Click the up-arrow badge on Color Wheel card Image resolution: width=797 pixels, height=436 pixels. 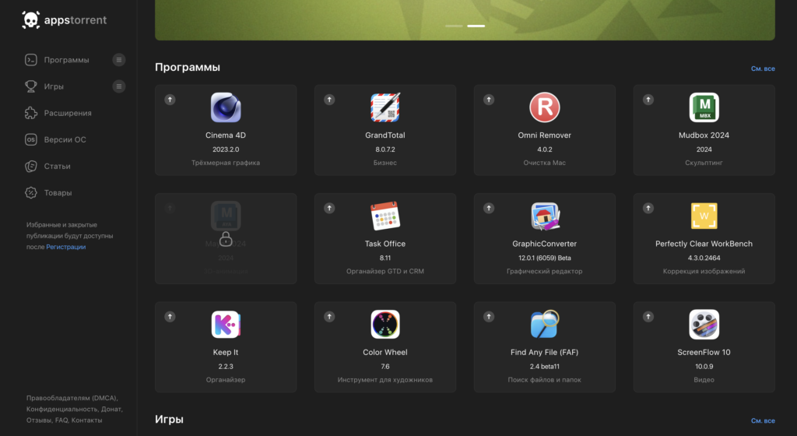point(329,317)
